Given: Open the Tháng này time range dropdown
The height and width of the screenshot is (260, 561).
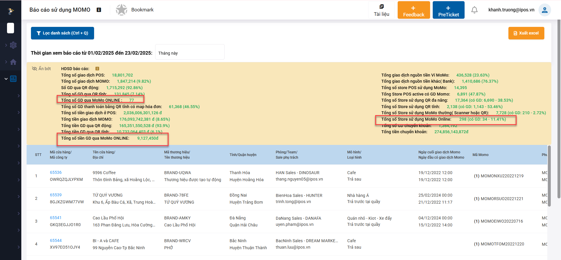Looking at the screenshot, I should [190, 52].
